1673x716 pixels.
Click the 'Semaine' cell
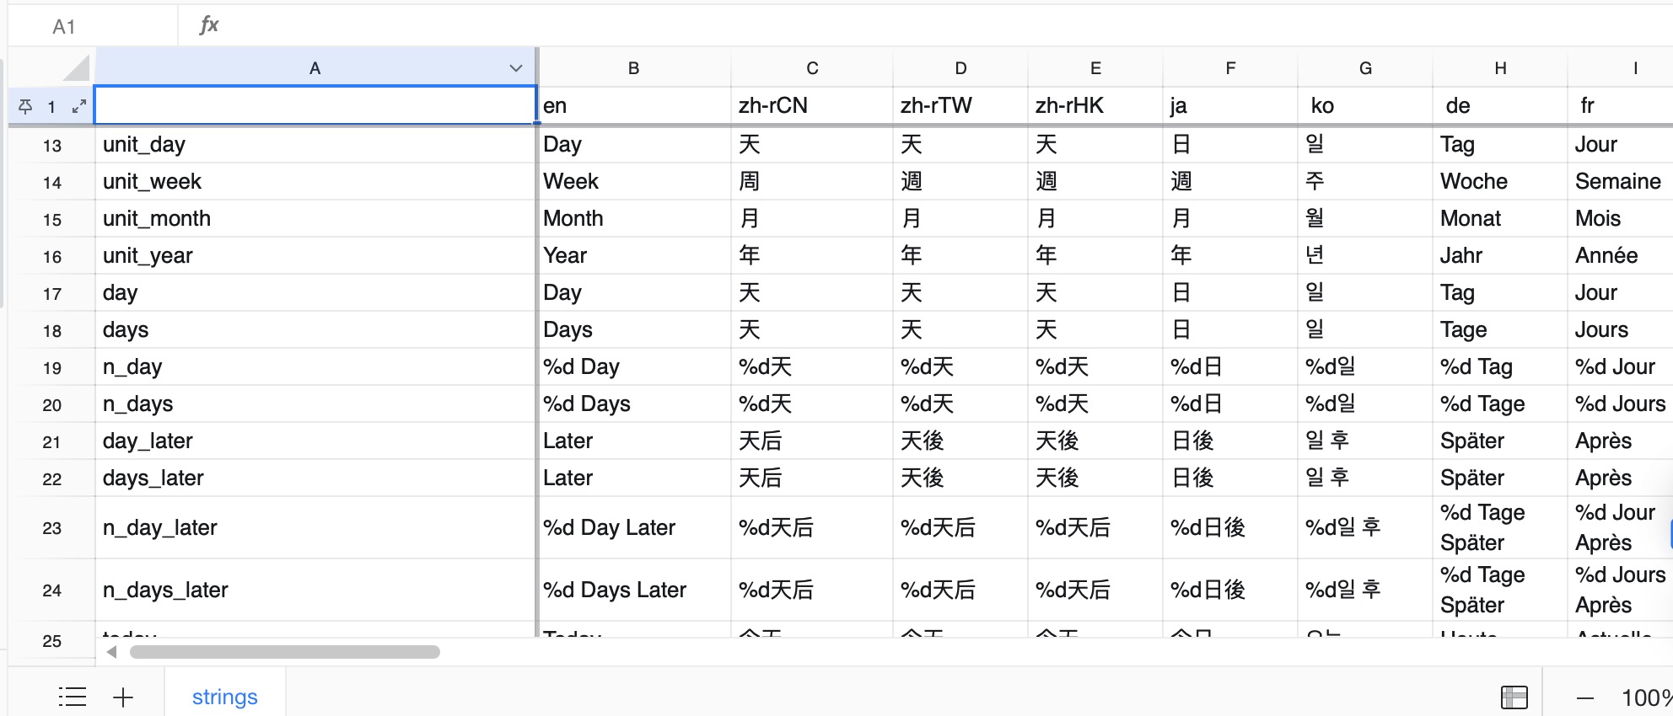click(1620, 181)
